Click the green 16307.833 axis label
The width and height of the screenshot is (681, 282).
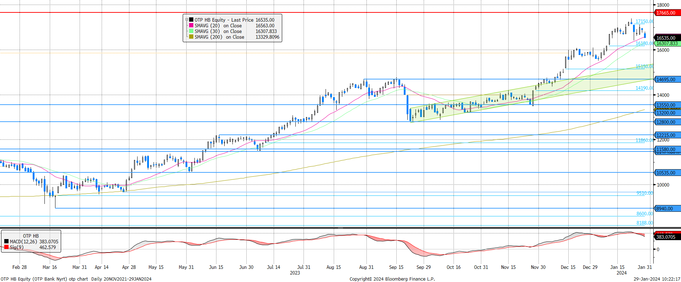point(667,43)
